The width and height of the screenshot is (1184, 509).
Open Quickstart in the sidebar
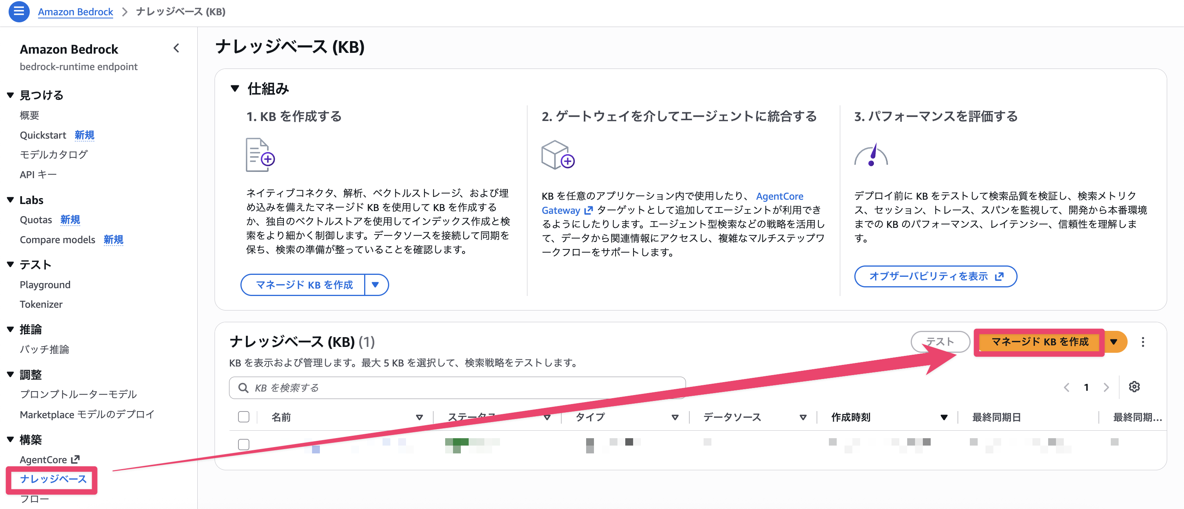point(43,135)
